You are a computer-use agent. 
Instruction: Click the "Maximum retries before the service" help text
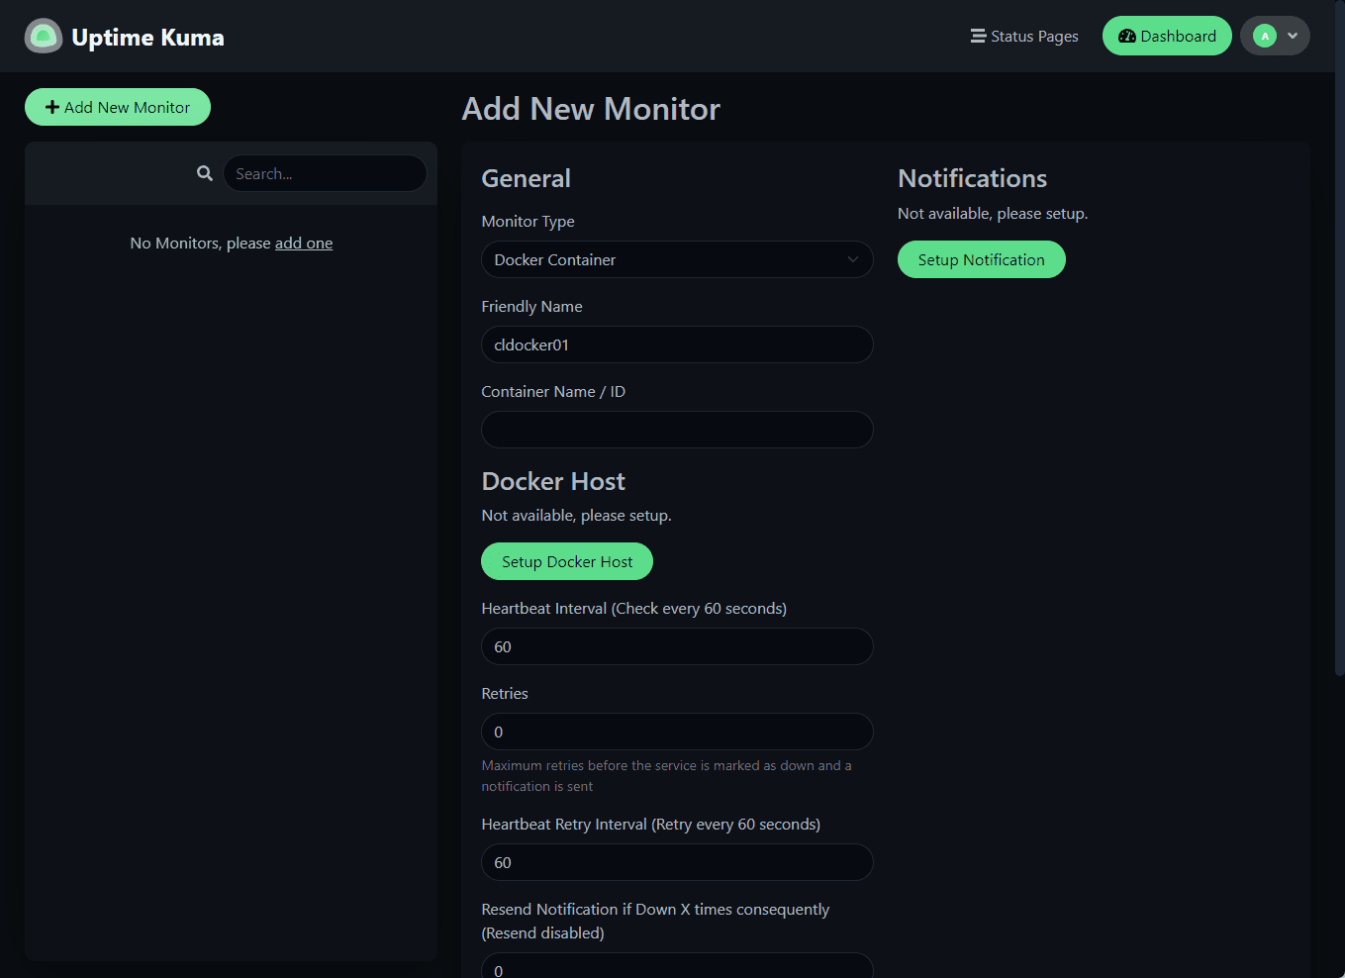666,775
